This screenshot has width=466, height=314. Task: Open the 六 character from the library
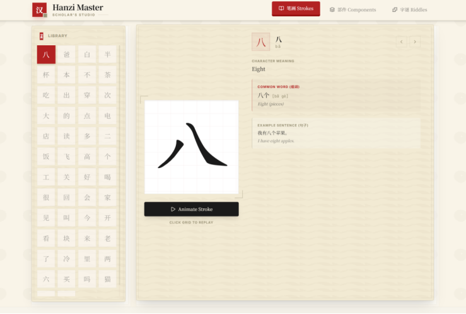46,279
